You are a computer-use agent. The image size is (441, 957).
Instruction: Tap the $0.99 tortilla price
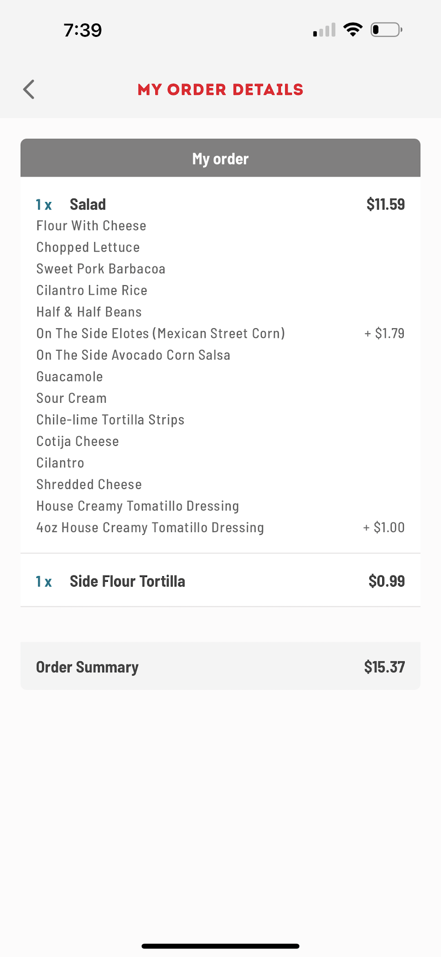(386, 581)
